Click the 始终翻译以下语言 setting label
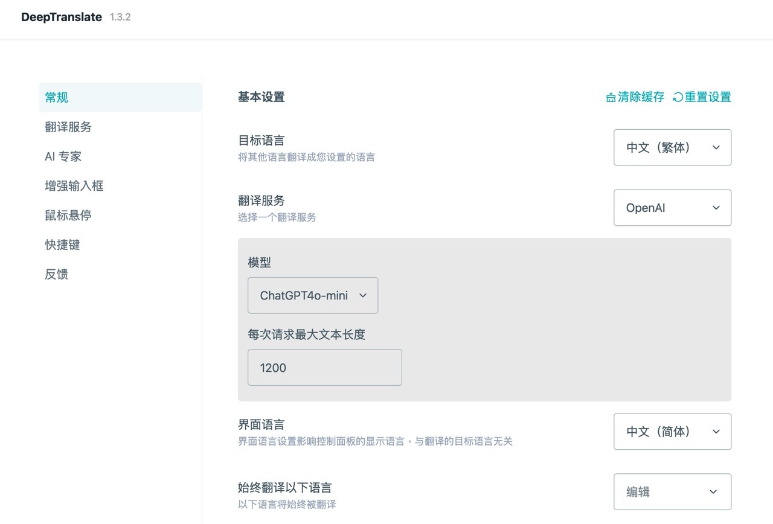This screenshot has height=524, width=773. point(285,488)
